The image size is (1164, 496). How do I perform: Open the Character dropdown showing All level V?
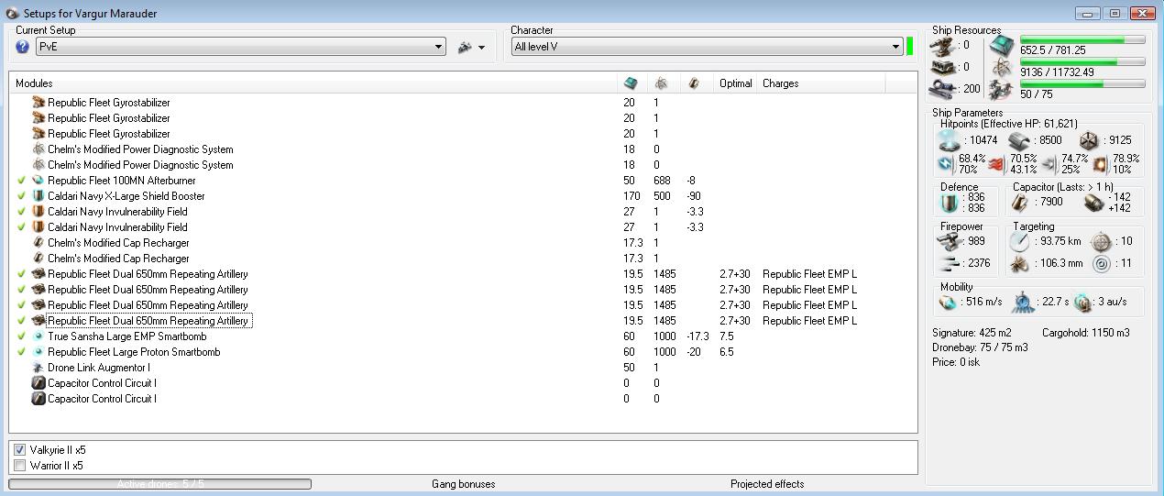[707, 47]
